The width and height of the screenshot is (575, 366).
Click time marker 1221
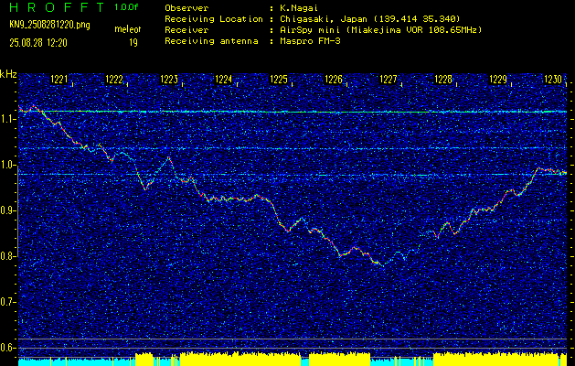pos(59,80)
